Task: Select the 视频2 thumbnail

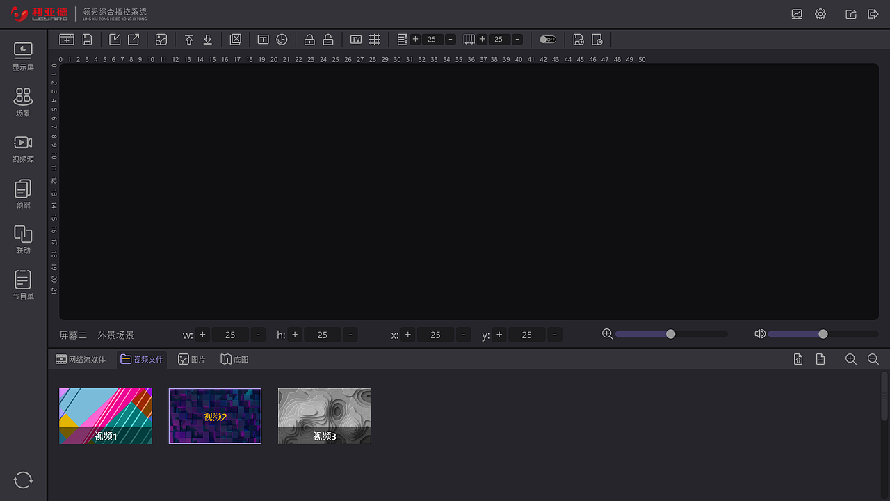Action: tap(215, 416)
